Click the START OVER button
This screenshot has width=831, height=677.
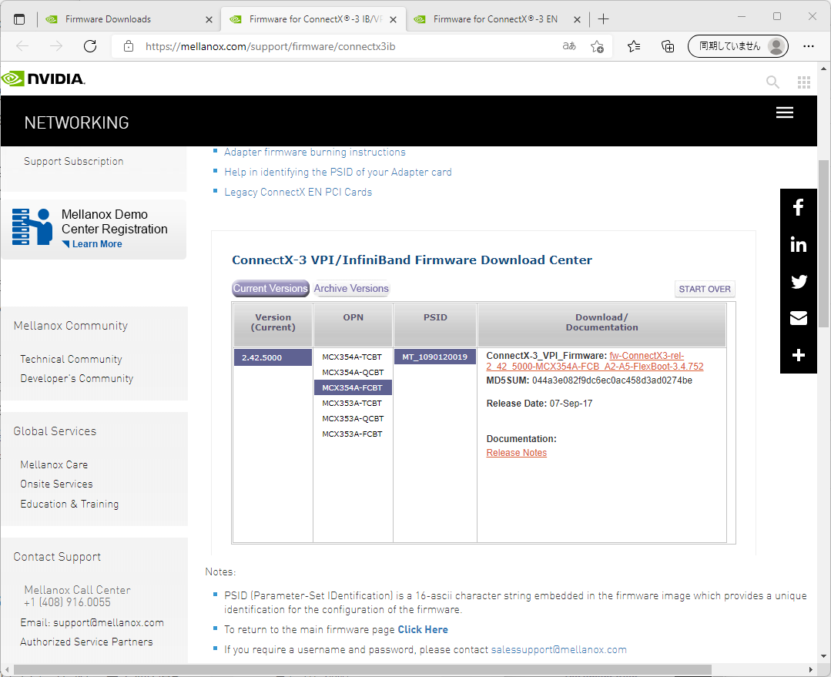click(705, 289)
